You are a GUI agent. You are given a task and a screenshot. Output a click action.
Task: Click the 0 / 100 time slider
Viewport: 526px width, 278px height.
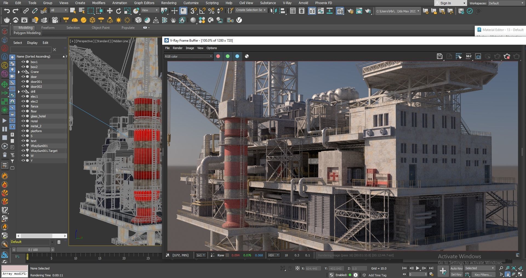click(x=33, y=250)
